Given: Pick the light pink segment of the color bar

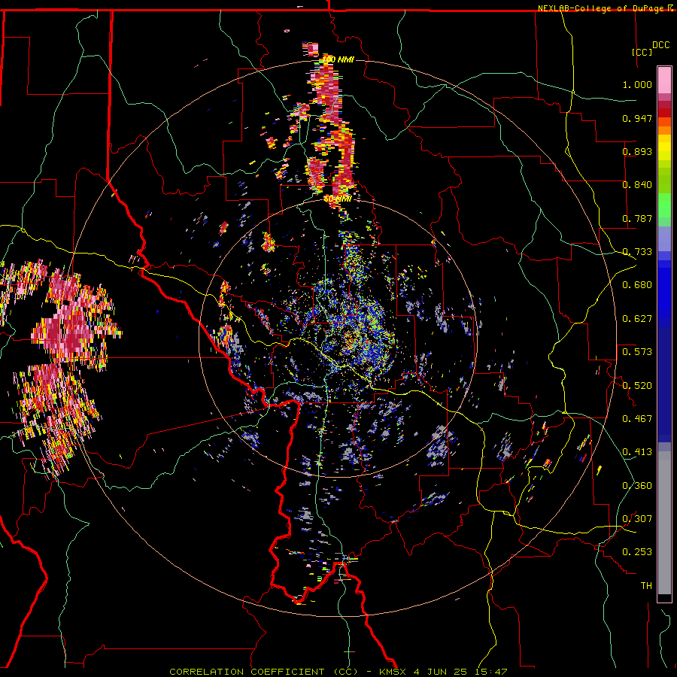Looking at the screenshot, I should 664,80.
